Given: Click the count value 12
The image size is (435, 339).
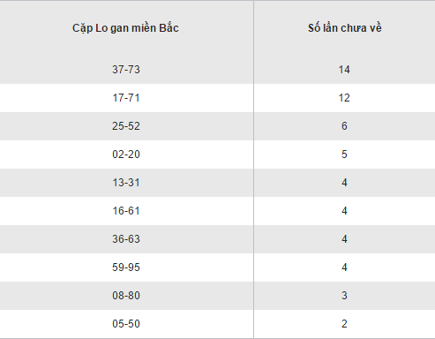Looking at the screenshot, I should pos(344,98).
